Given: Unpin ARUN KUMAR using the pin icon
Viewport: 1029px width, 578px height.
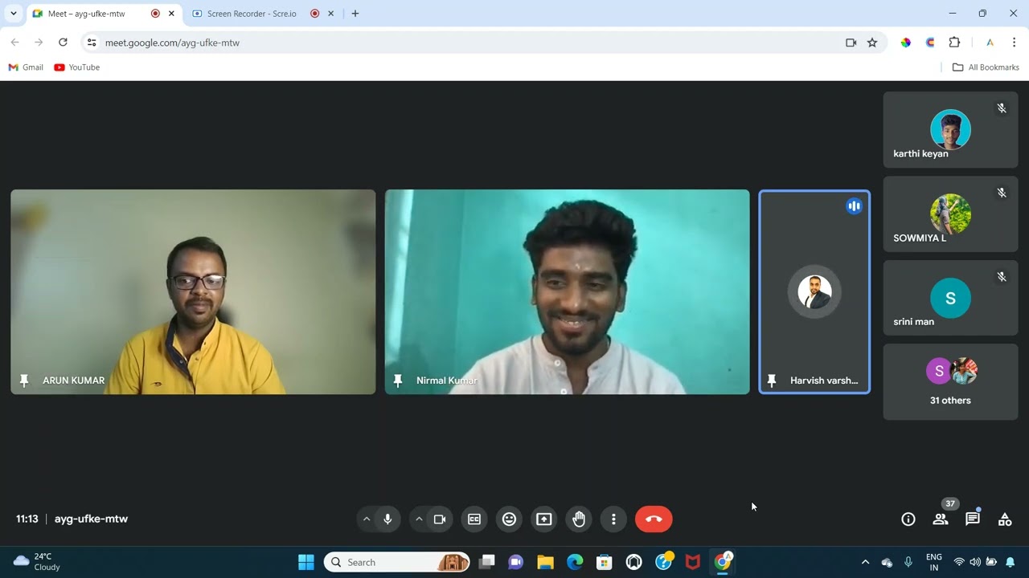Looking at the screenshot, I should coord(24,381).
